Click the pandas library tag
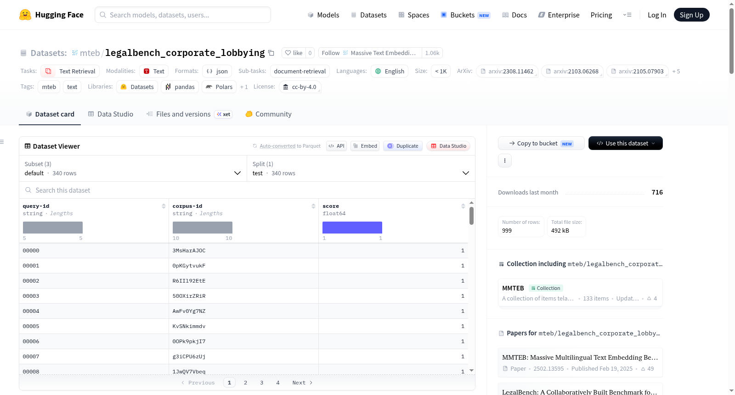 click(x=180, y=87)
